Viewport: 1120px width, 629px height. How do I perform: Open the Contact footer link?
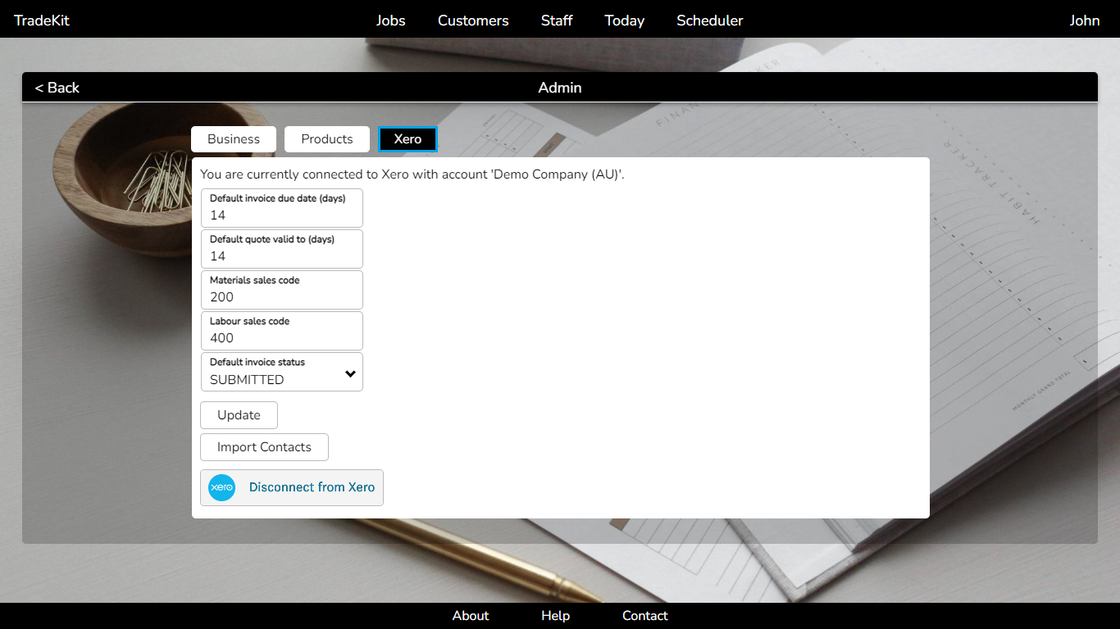pos(645,616)
